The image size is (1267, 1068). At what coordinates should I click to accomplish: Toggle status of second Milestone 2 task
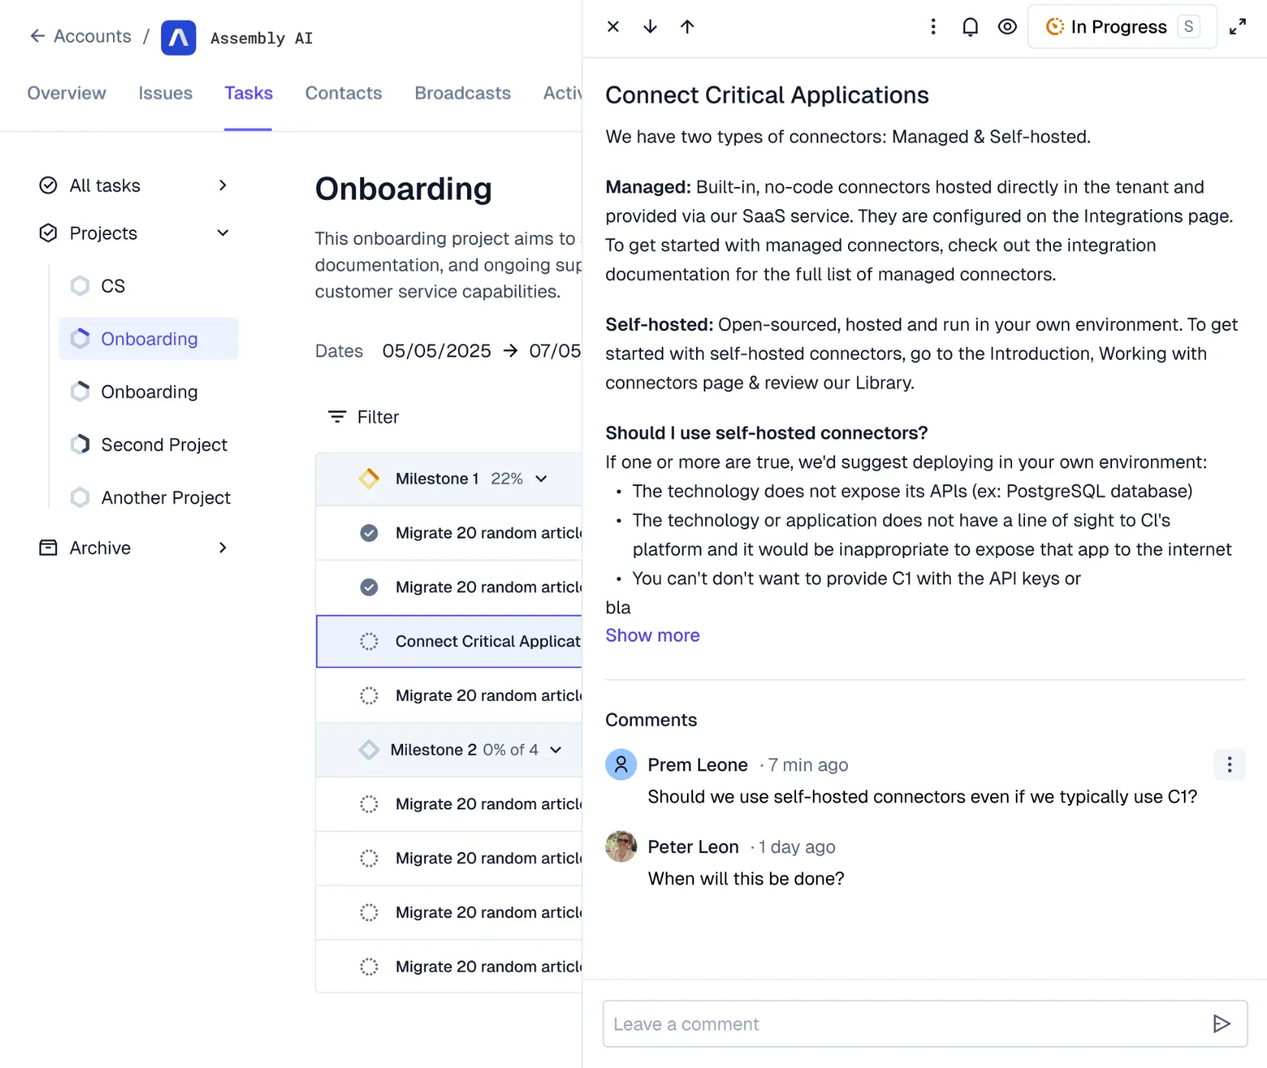click(369, 858)
